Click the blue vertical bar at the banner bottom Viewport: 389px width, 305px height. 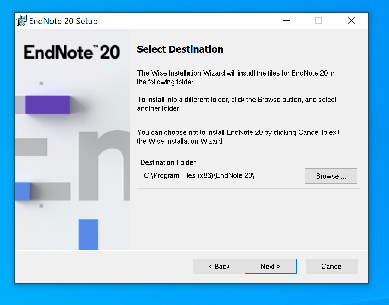pyautogui.click(x=88, y=234)
